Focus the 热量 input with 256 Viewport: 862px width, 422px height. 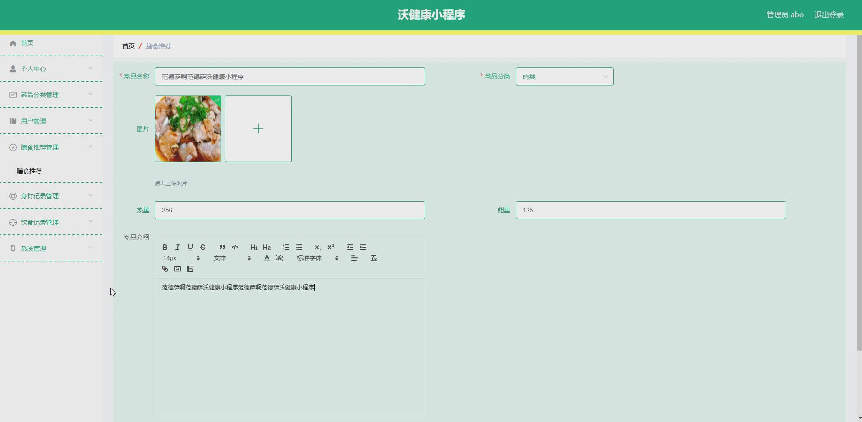290,210
